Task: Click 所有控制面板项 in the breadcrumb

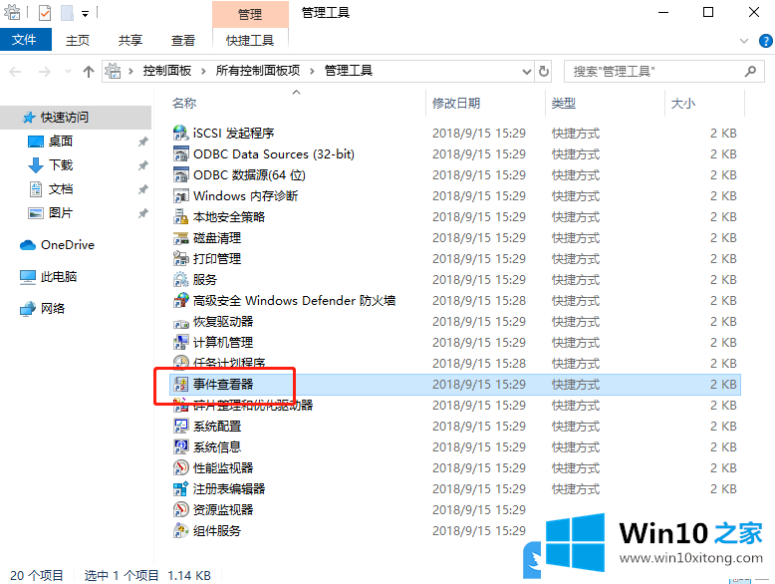Action: coord(258,71)
